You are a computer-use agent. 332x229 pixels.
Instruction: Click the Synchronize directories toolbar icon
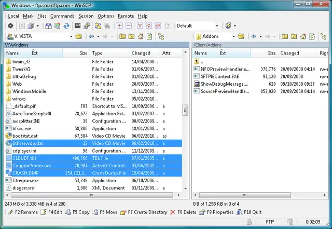[x=57, y=26]
